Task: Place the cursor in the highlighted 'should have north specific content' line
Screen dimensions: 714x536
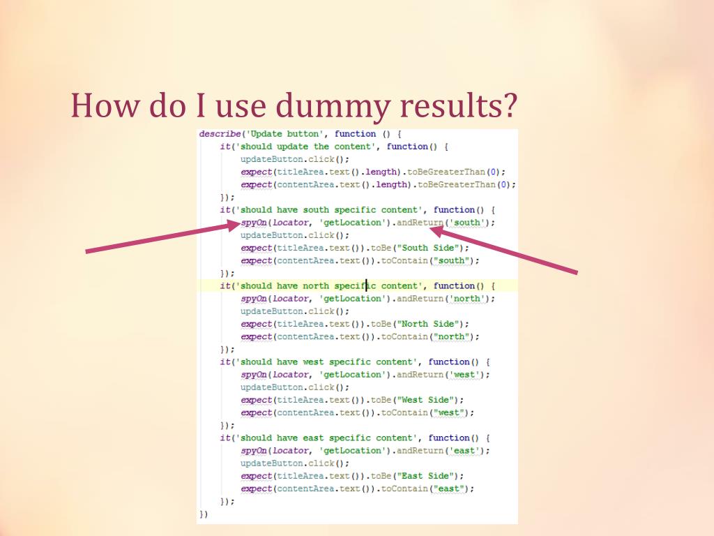Action: pyautogui.click(x=358, y=285)
